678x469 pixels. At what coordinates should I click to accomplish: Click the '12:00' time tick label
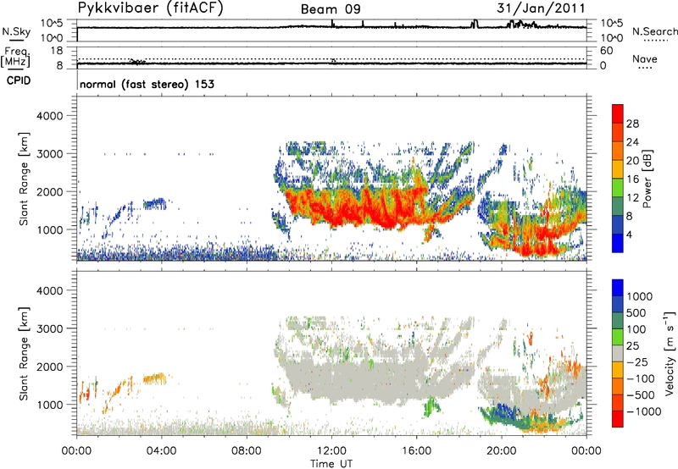[x=331, y=451]
